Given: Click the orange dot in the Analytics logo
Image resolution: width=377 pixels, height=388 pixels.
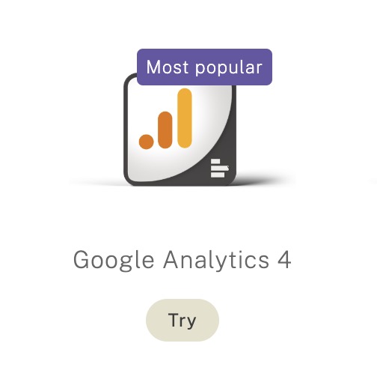Looking at the screenshot, I should [x=146, y=142].
